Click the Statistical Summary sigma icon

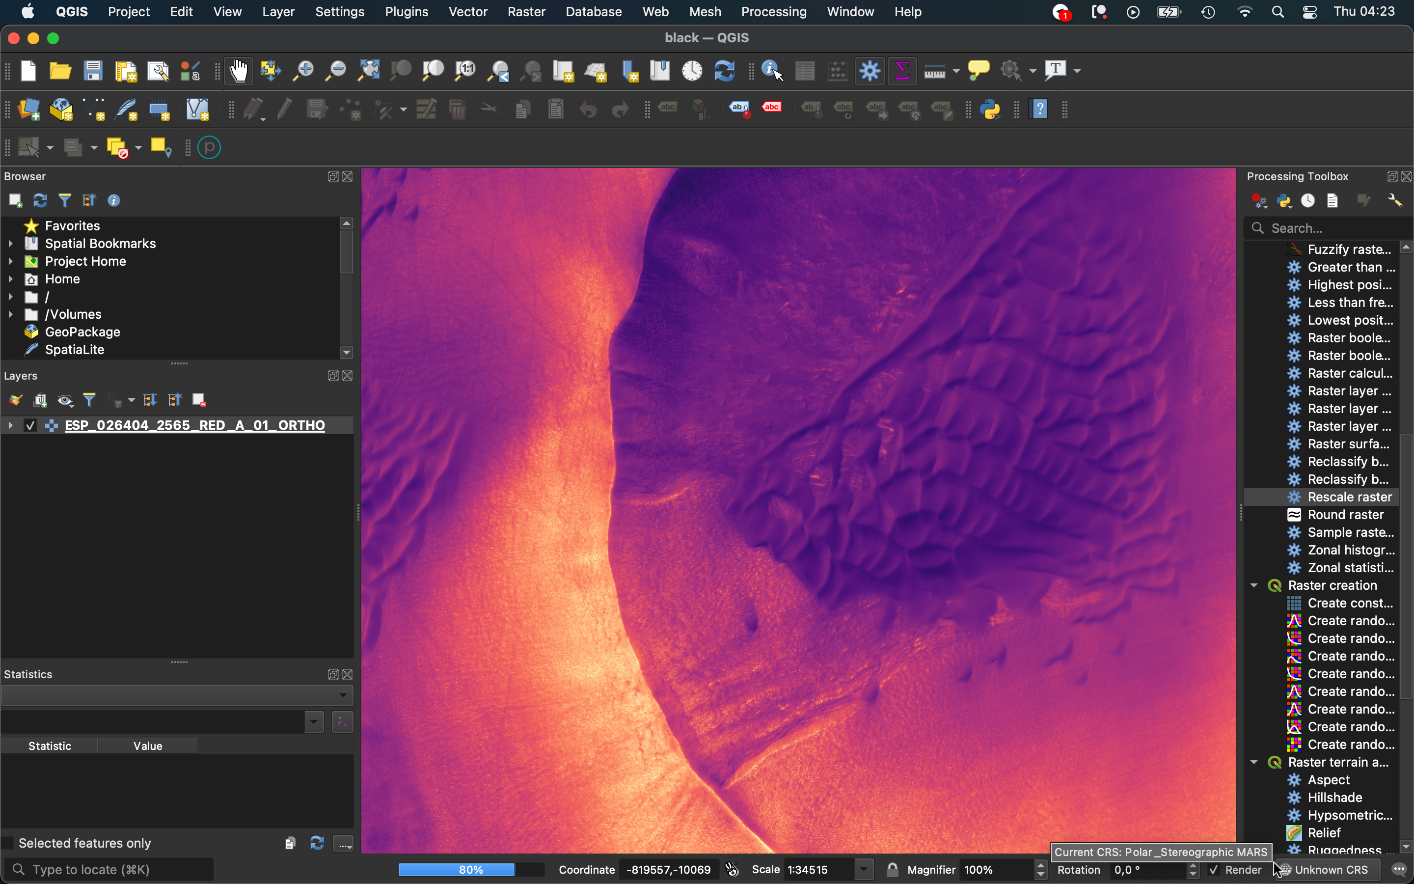pyautogui.click(x=901, y=71)
